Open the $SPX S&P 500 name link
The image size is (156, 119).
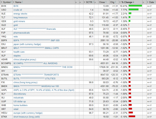[x=36, y=40]
